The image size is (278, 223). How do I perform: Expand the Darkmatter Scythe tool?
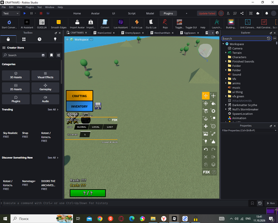tap(226, 105)
